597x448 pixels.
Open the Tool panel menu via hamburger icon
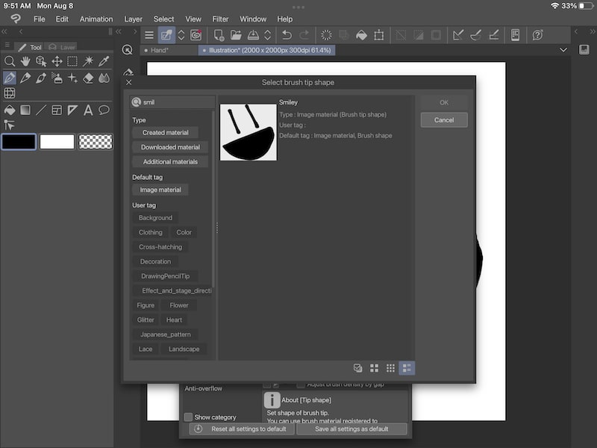coord(7,45)
